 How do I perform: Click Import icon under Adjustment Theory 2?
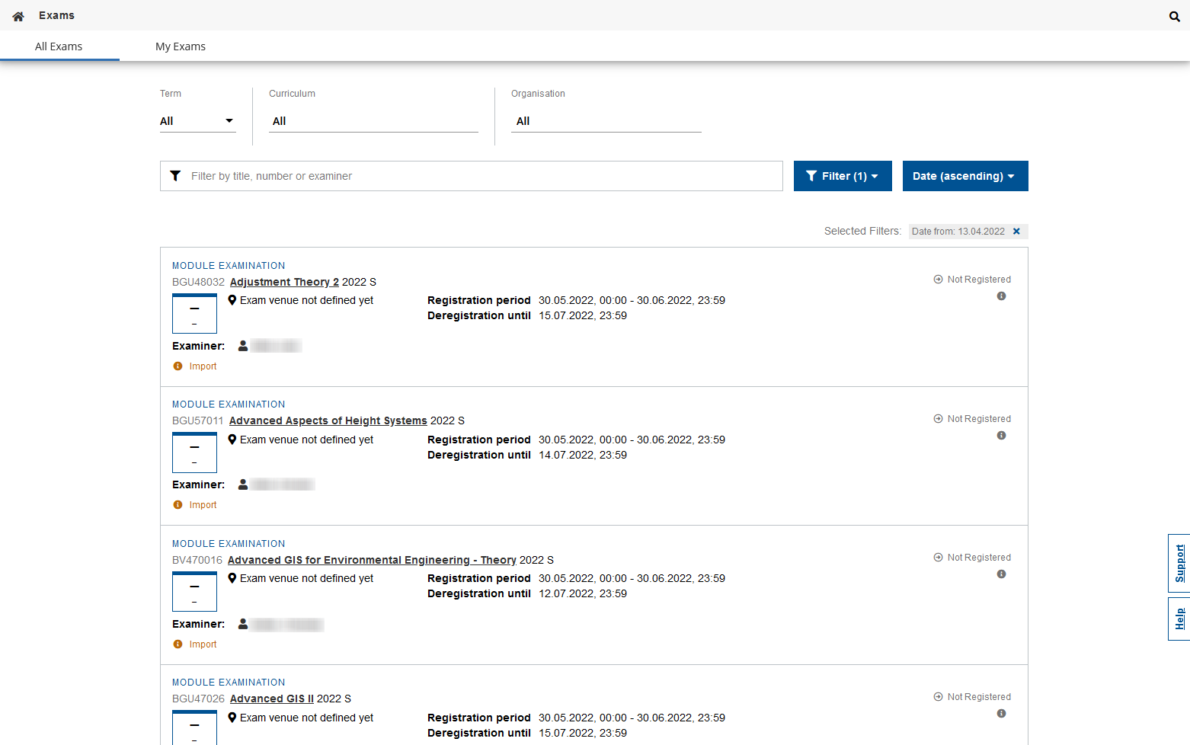(178, 366)
